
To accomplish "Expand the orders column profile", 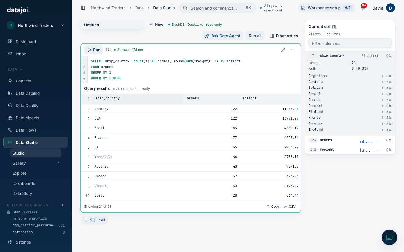I will tap(350, 140).
